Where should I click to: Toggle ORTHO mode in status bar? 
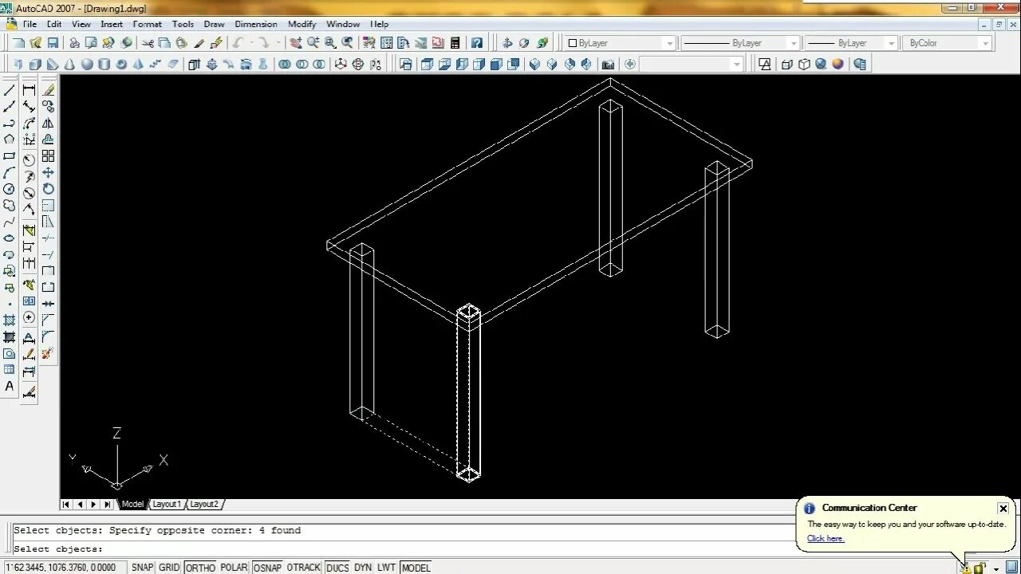coord(201,567)
